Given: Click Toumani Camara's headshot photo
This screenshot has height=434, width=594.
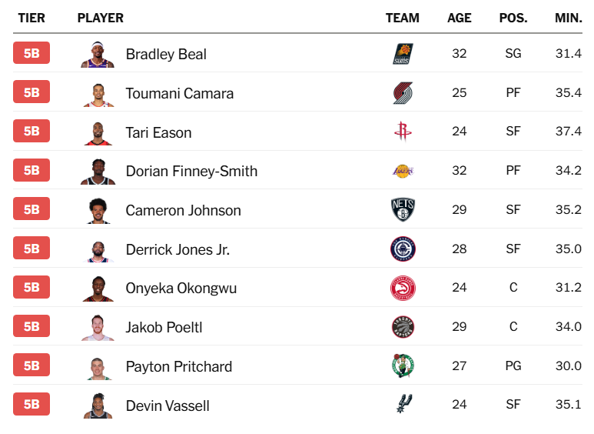Looking at the screenshot, I should 98,93.
